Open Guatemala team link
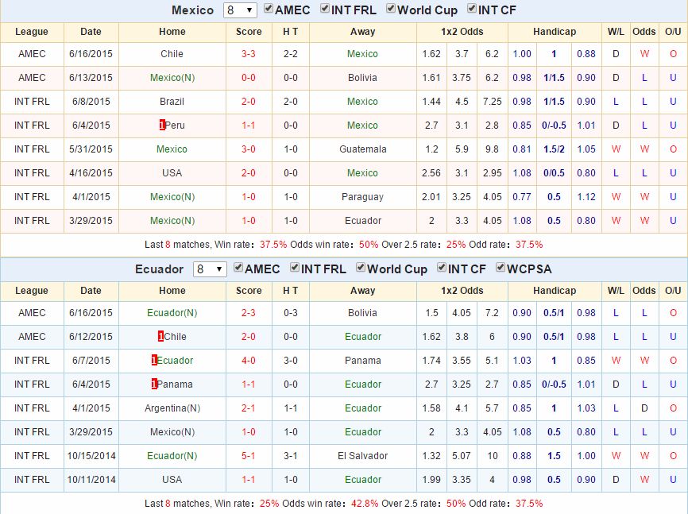The height and width of the screenshot is (514, 688). coord(363,149)
